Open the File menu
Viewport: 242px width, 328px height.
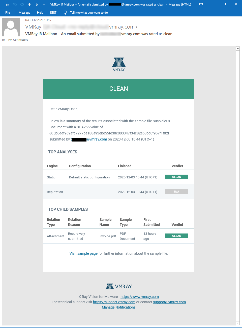click(7, 12)
